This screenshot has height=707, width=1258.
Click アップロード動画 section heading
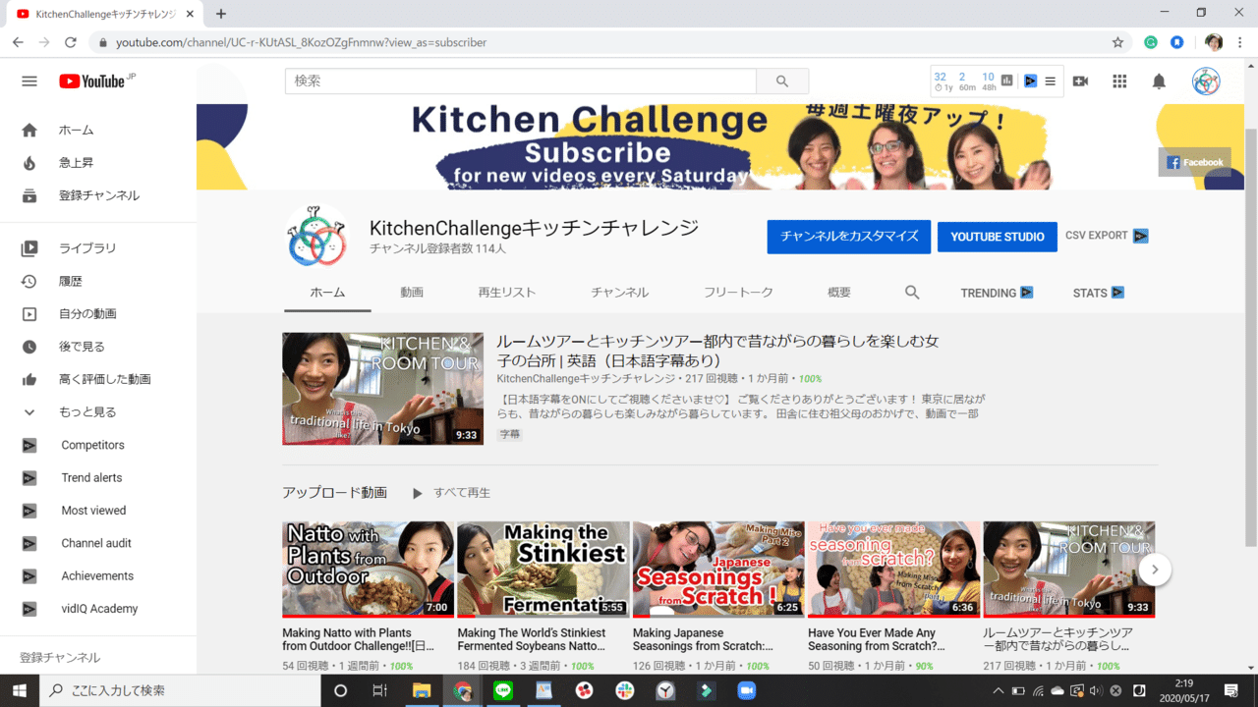tap(334, 493)
